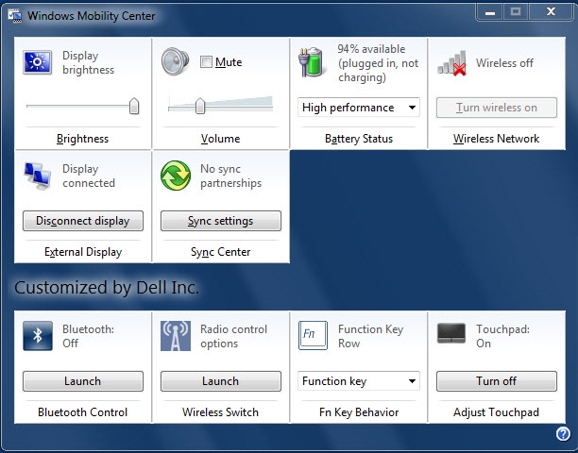The height and width of the screenshot is (453, 578).
Task: Open the blue help question mark icon
Action: (x=563, y=433)
